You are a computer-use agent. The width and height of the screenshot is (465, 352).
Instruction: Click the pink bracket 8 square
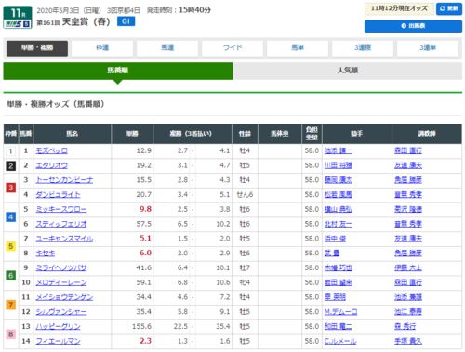pyautogui.click(x=11, y=334)
